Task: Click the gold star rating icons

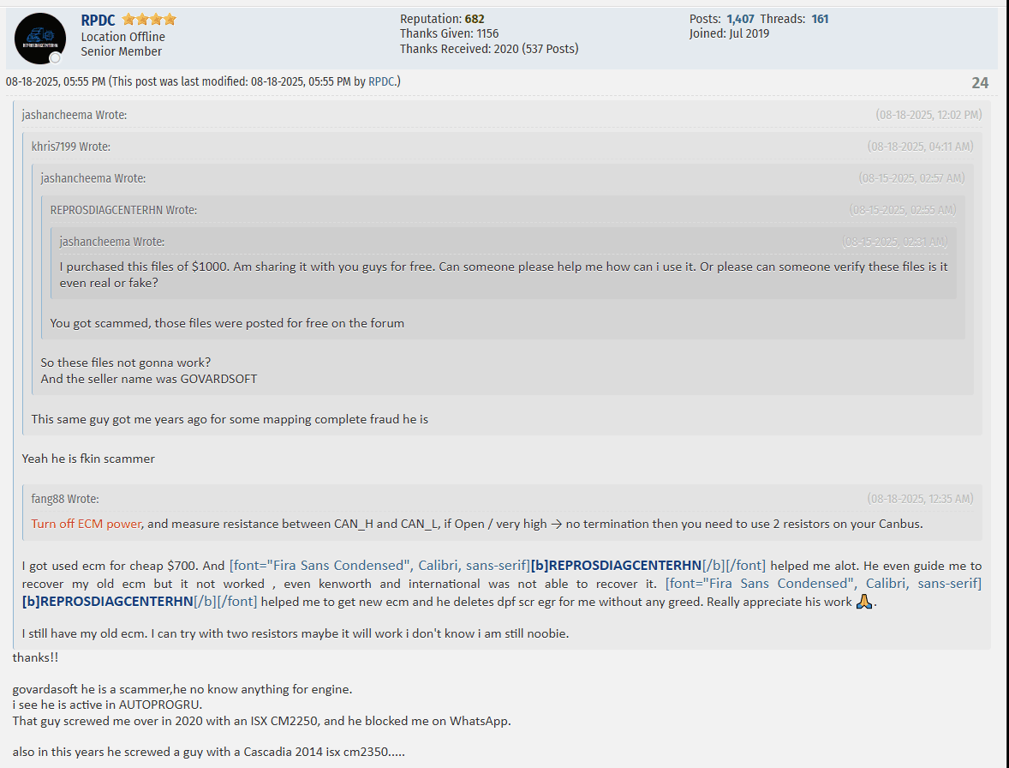Action: [x=149, y=20]
